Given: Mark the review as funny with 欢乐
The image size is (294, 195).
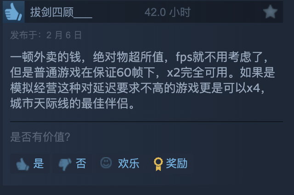Looking at the screenshot, I should coord(120,163).
